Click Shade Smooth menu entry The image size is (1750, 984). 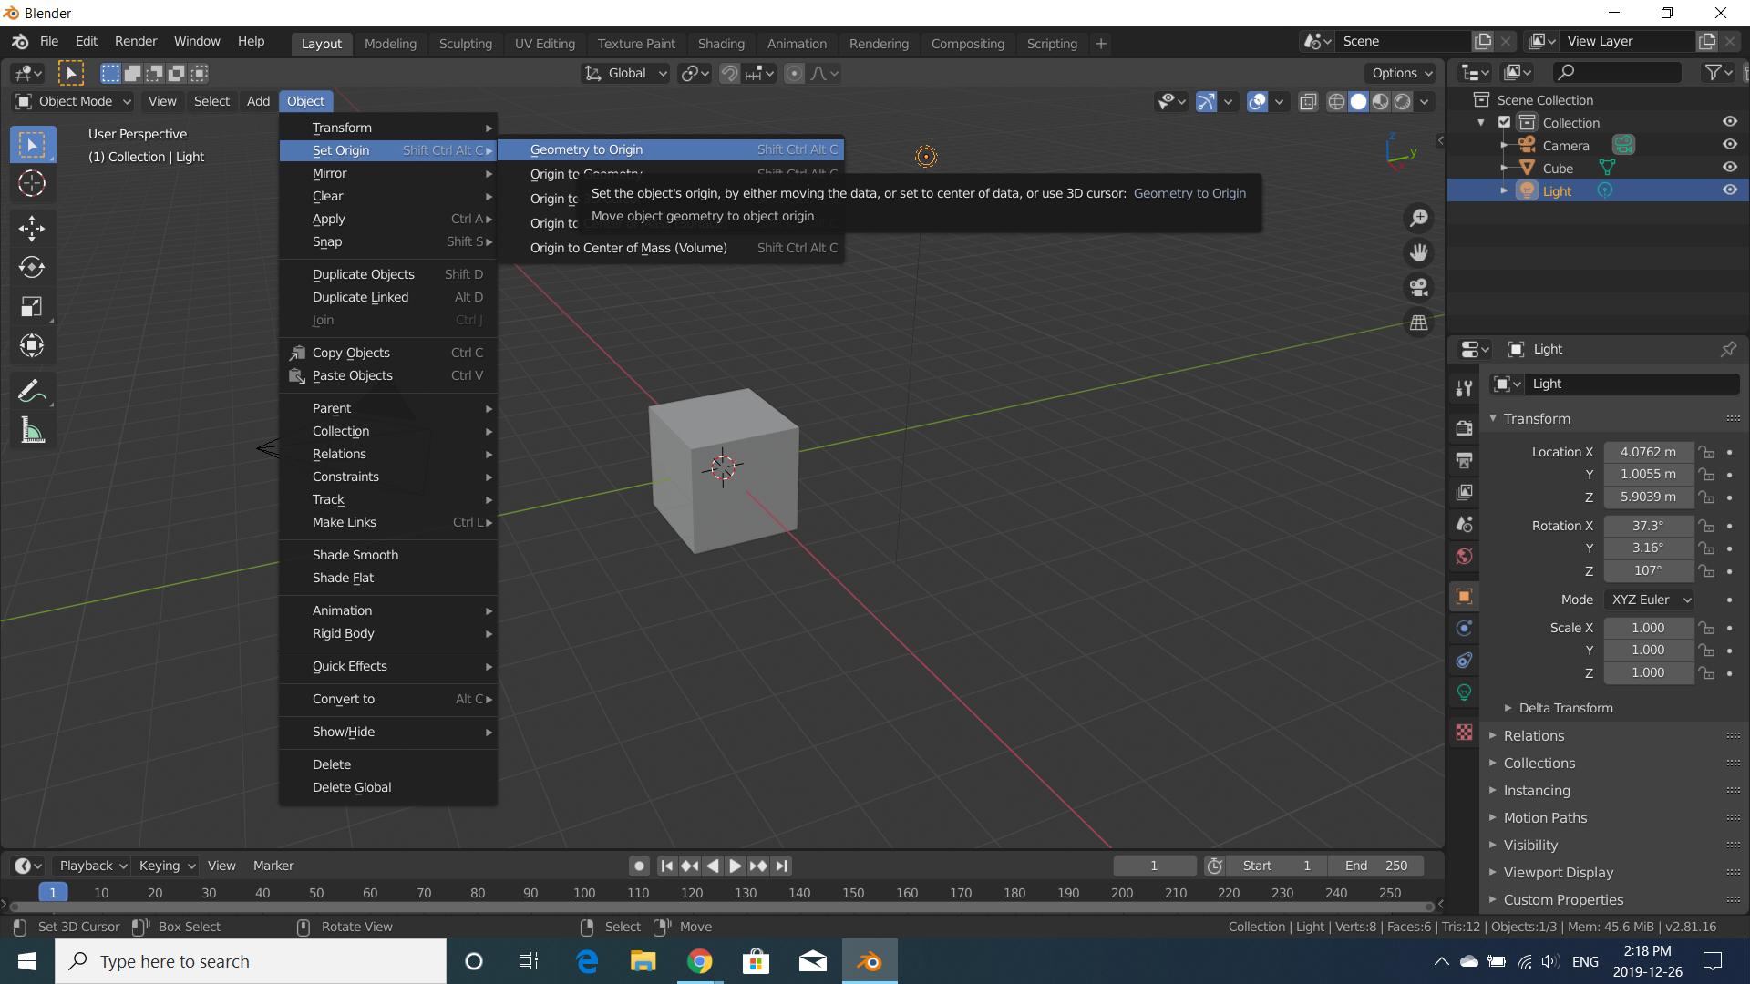pyautogui.click(x=388, y=555)
